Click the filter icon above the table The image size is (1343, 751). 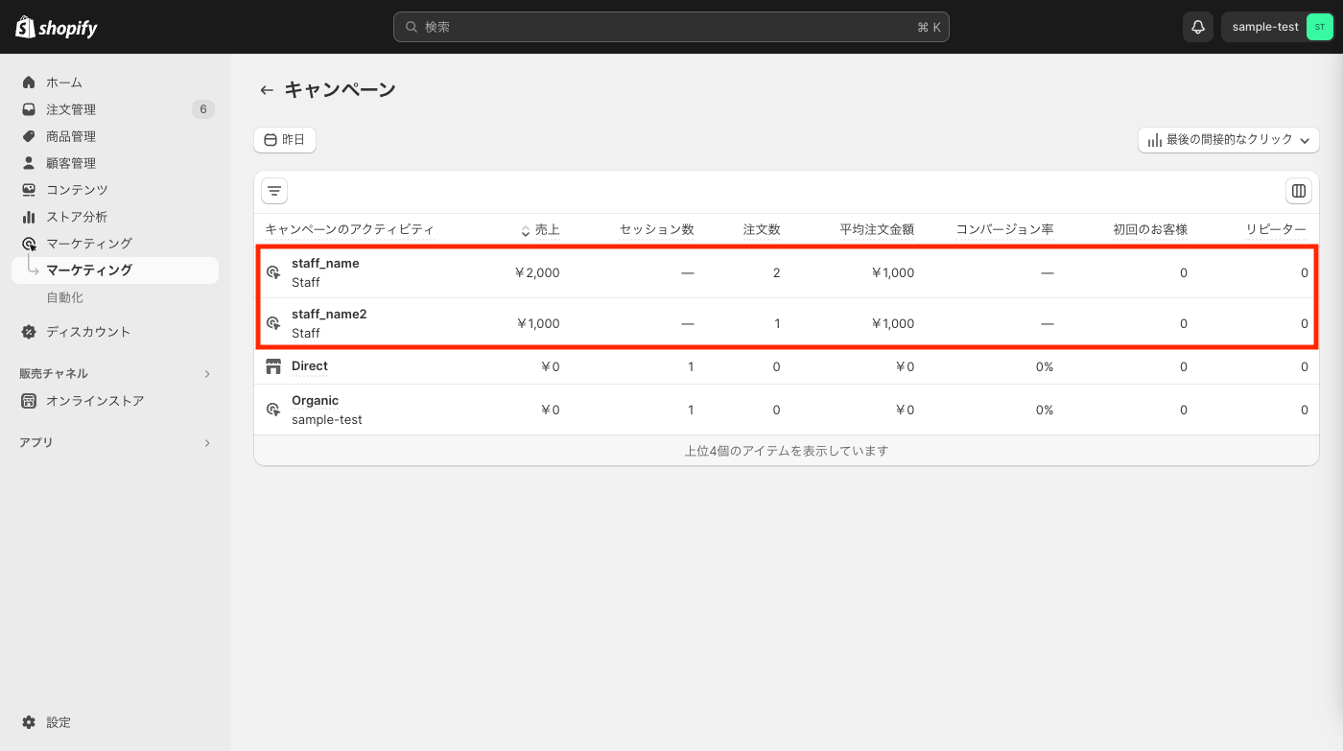(274, 191)
